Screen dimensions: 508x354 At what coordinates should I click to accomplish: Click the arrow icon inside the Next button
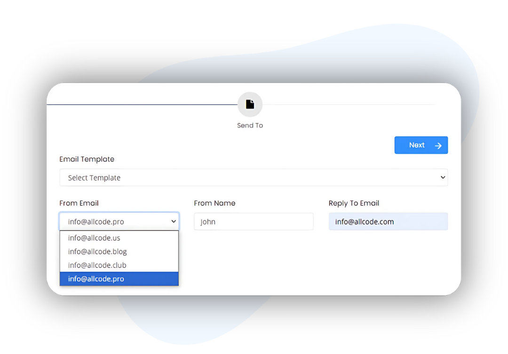(x=438, y=145)
